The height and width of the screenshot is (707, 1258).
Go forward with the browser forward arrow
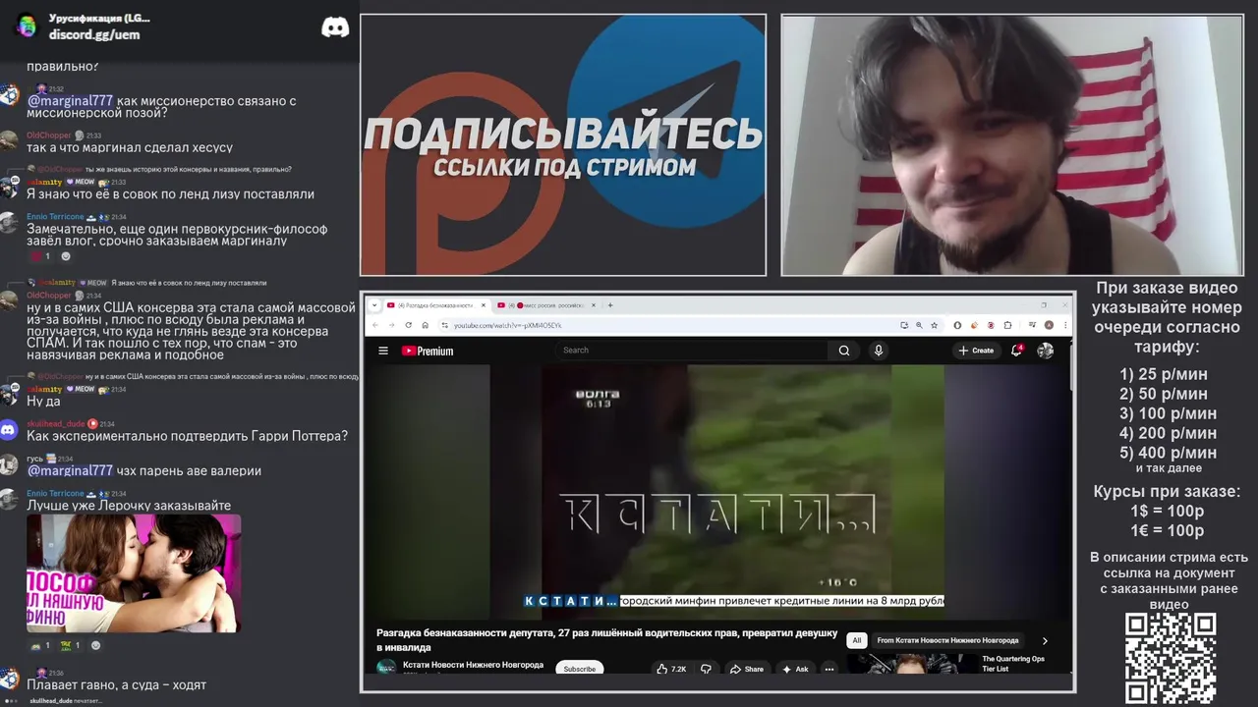coord(391,325)
